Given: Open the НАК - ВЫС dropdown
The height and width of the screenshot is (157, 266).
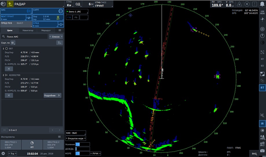Looking at the screenshot, I should (x=76, y=133).
